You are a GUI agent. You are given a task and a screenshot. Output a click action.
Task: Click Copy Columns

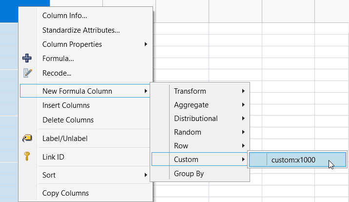65,193
